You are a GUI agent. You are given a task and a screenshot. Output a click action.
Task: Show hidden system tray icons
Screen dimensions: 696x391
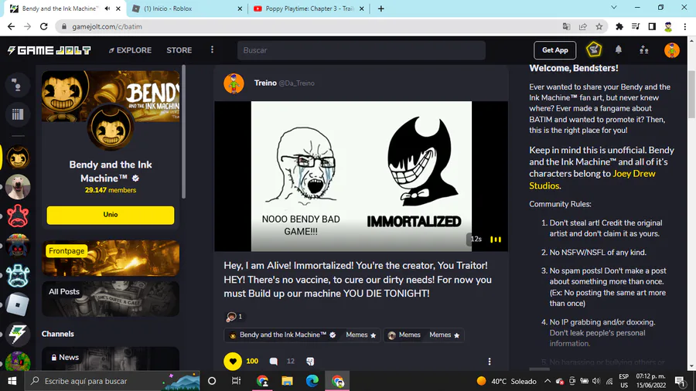[x=548, y=381]
